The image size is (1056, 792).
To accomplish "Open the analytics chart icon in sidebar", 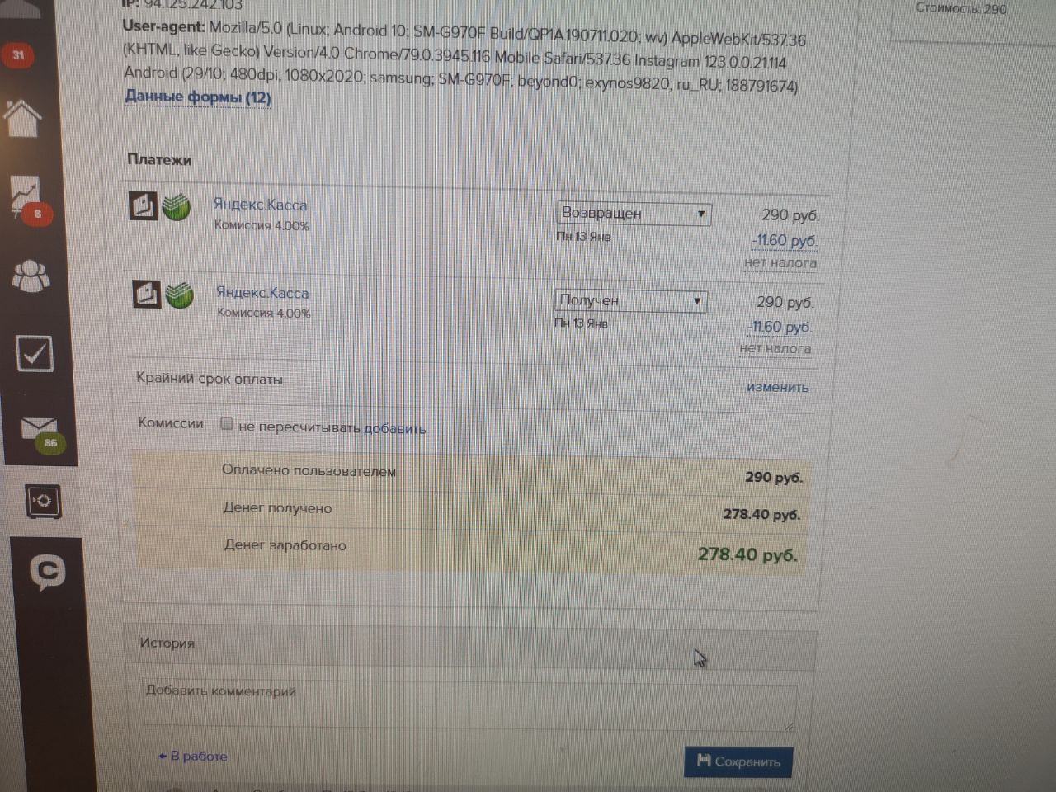I will (x=26, y=196).
